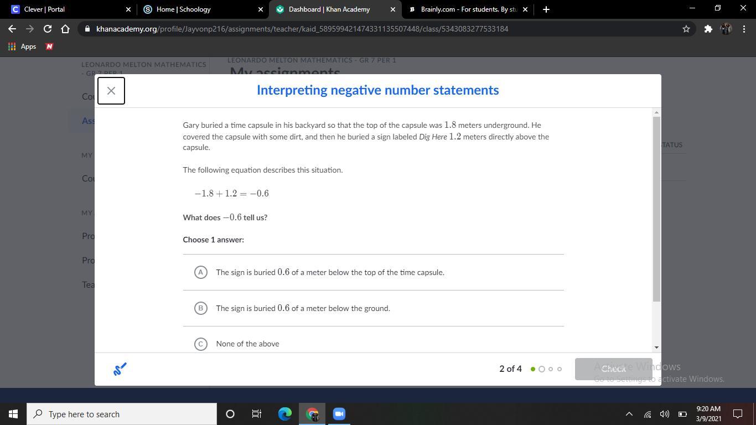Click the site security lock icon
Viewport: 756px width, 425px height.
[x=87, y=29]
